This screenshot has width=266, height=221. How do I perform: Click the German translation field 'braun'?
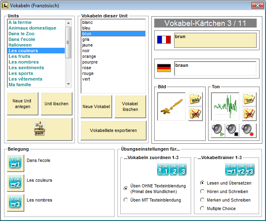[x=215, y=68]
